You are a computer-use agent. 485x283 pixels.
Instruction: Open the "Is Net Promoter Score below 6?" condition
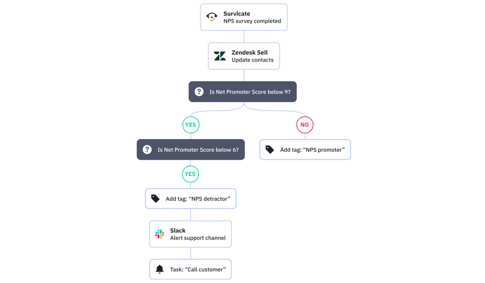198,150
